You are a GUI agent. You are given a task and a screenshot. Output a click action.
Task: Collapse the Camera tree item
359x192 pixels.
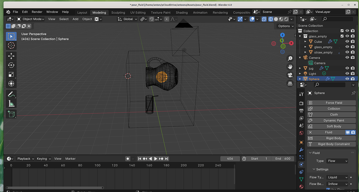coord(300,57)
